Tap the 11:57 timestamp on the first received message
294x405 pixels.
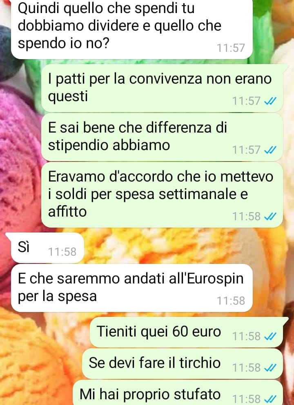[231, 48]
